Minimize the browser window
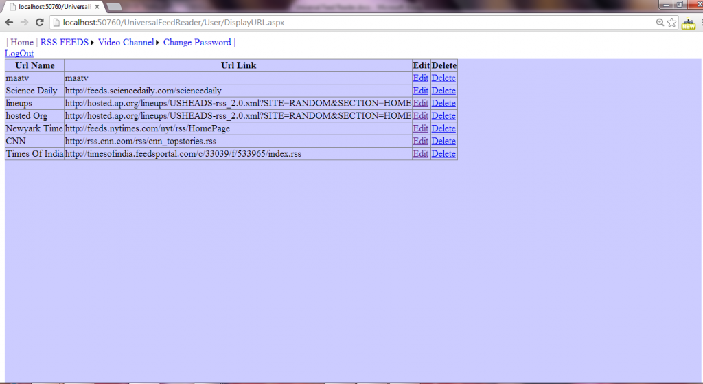 coord(666,5)
